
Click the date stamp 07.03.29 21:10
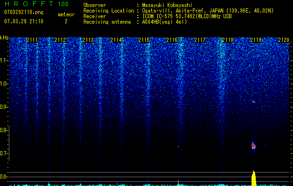point(24,21)
